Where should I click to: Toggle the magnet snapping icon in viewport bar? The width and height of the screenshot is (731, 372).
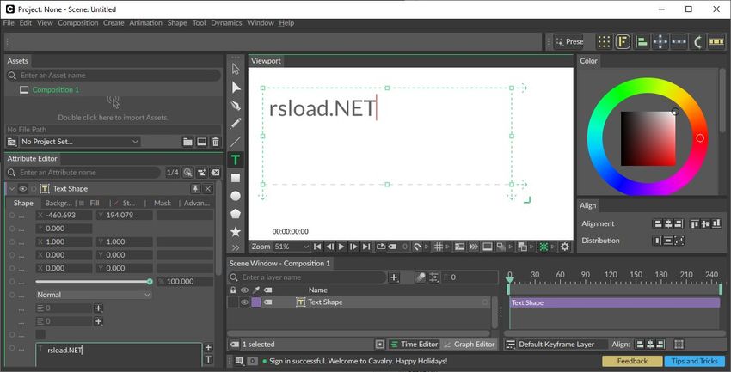418,247
